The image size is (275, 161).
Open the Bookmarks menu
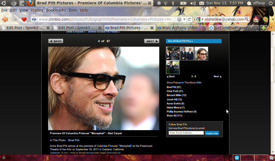click(56, 10)
